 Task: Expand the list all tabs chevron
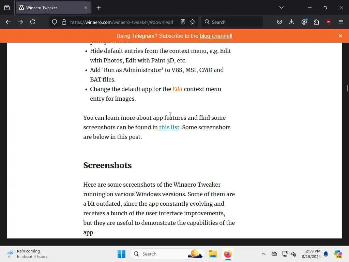tap(281, 8)
